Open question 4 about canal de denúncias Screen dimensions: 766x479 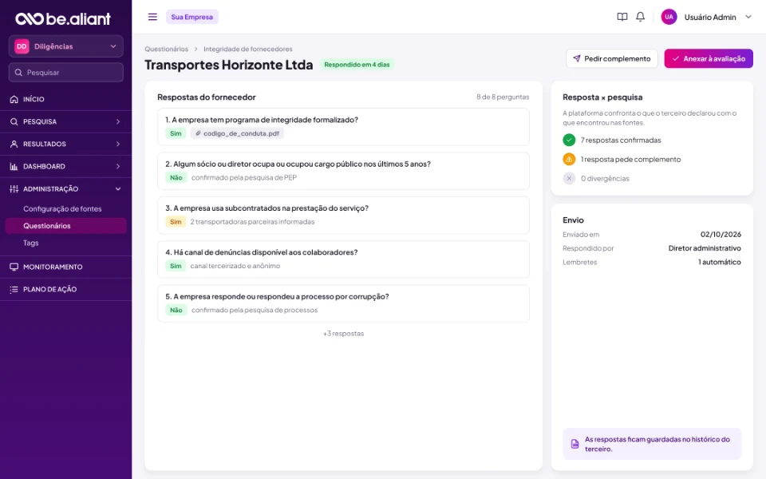pos(343,259)
